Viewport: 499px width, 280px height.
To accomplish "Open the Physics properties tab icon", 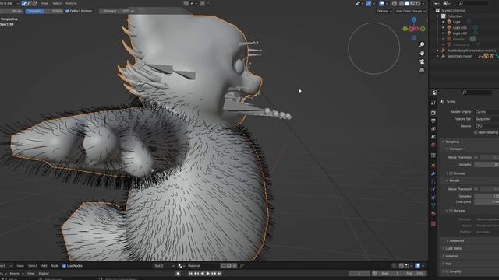I will click(x=434, y=189).
